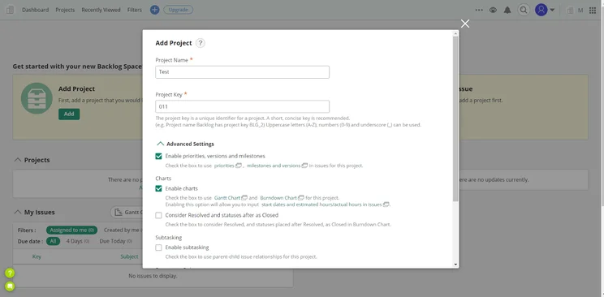Collapse the My Issues section chevron

pos(18,213)
